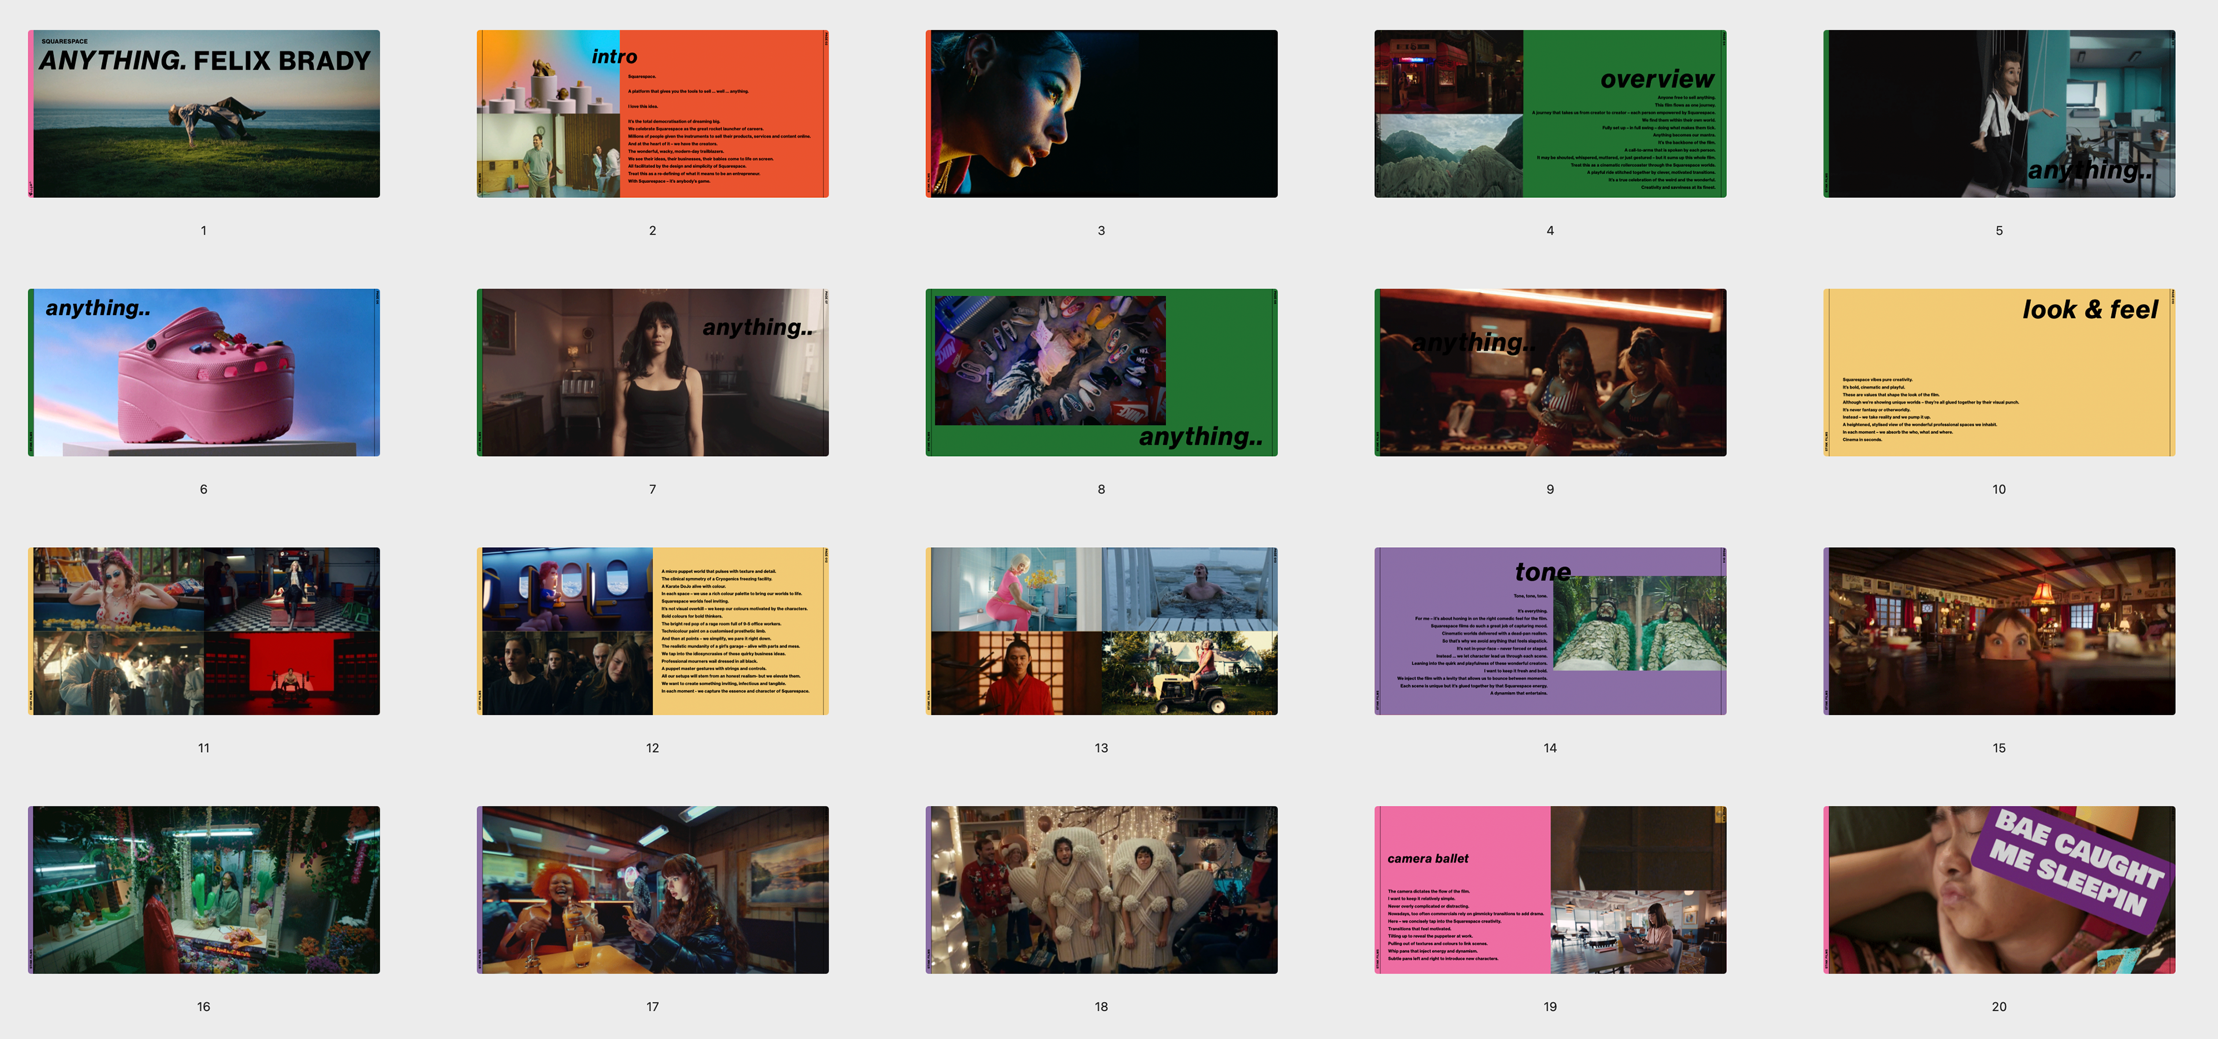Image resolution: width=2218 pixels, height=1039 pixels.
Task: Open slide 20 Bae Caught Me Sleepin
Action: (1999, 890)
